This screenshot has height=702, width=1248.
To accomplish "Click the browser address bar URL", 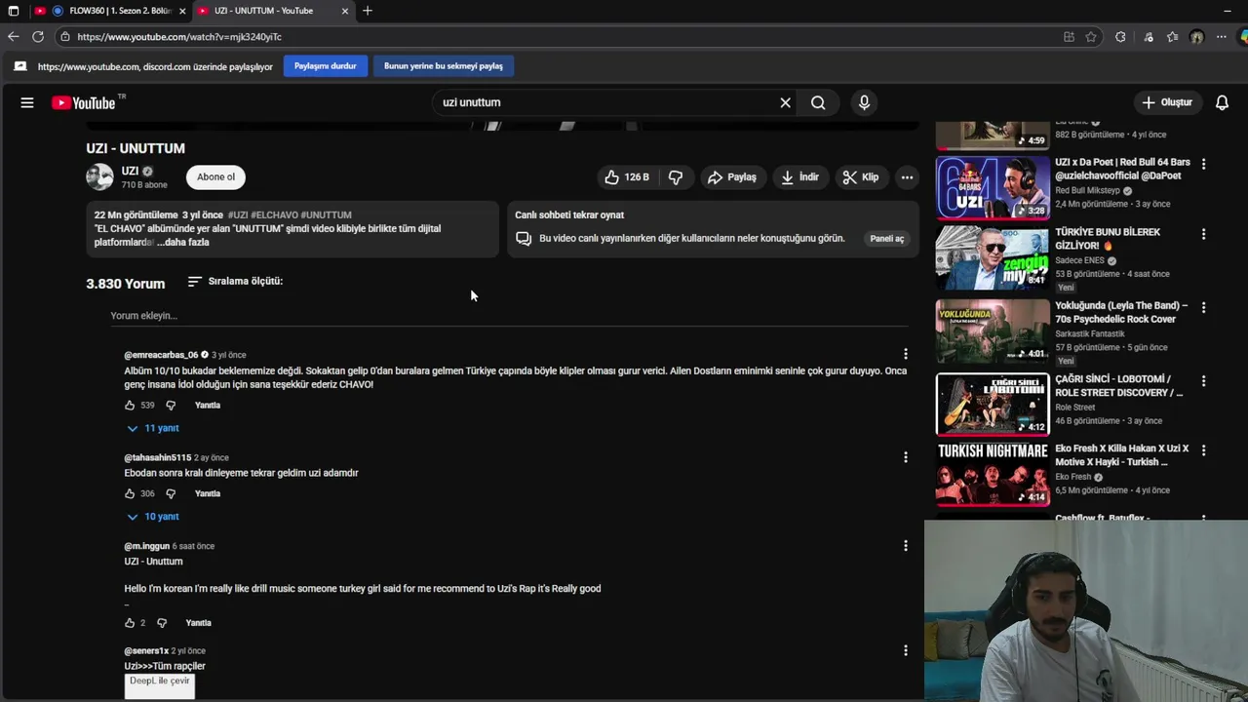I will (179, 37).
